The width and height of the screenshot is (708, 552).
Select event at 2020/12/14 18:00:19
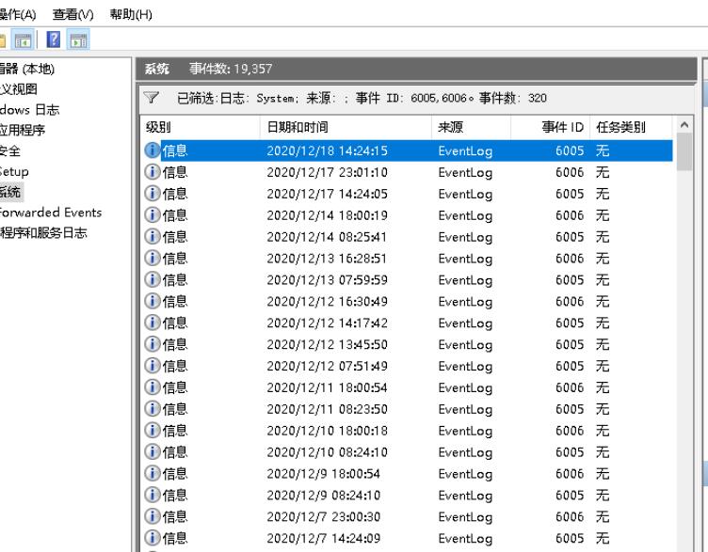pyautogui.click(x=407, y=215)
